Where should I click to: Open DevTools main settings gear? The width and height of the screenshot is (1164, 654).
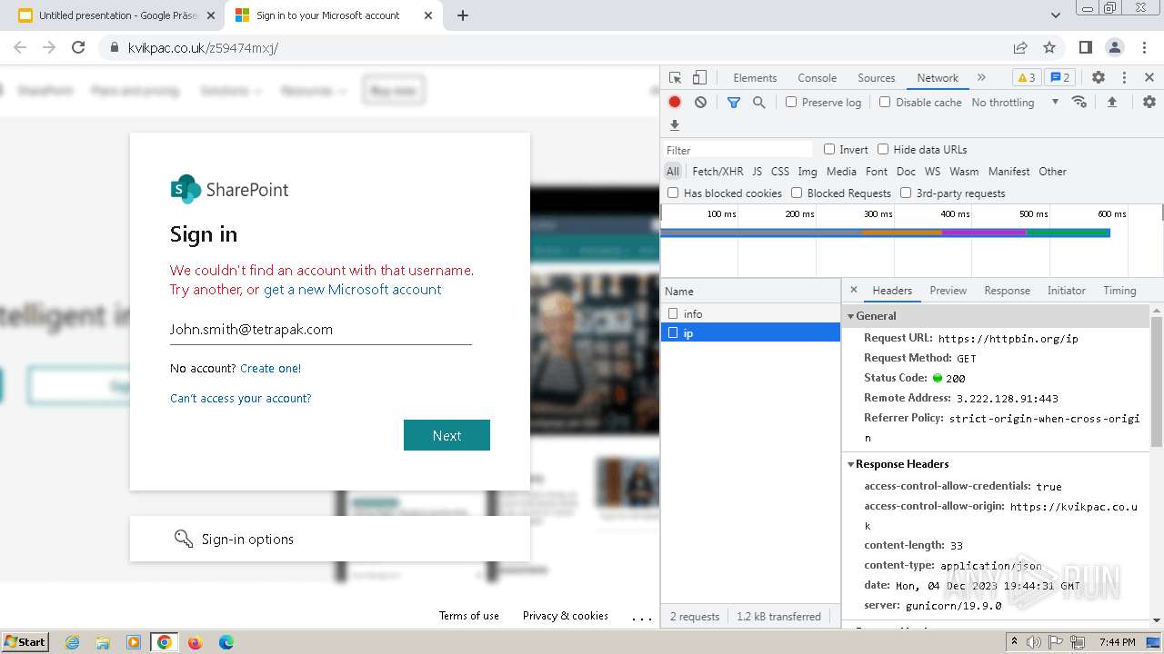pos(1099,78)
